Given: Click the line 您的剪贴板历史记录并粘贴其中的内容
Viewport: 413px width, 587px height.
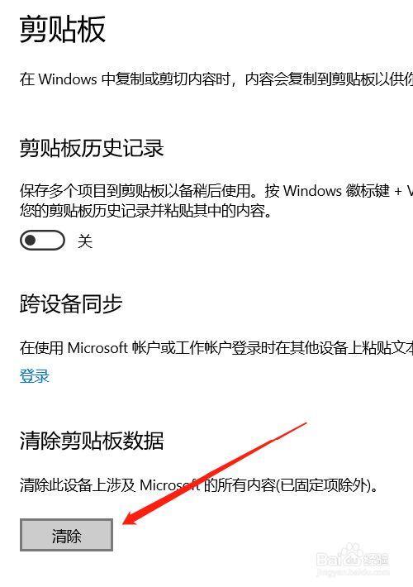Looking at the screenshot, I should coord(146,211).
